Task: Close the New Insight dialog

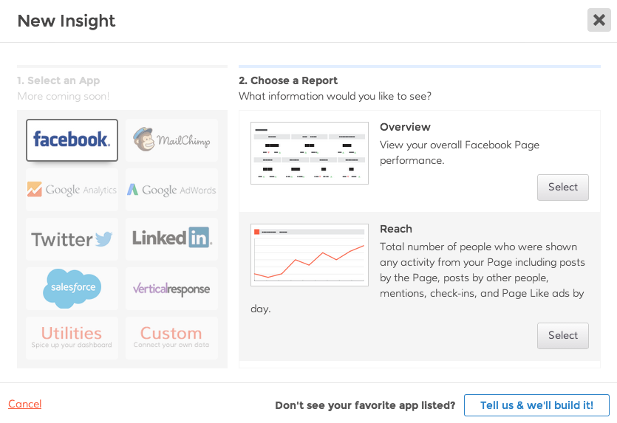Action: [599, 20]
